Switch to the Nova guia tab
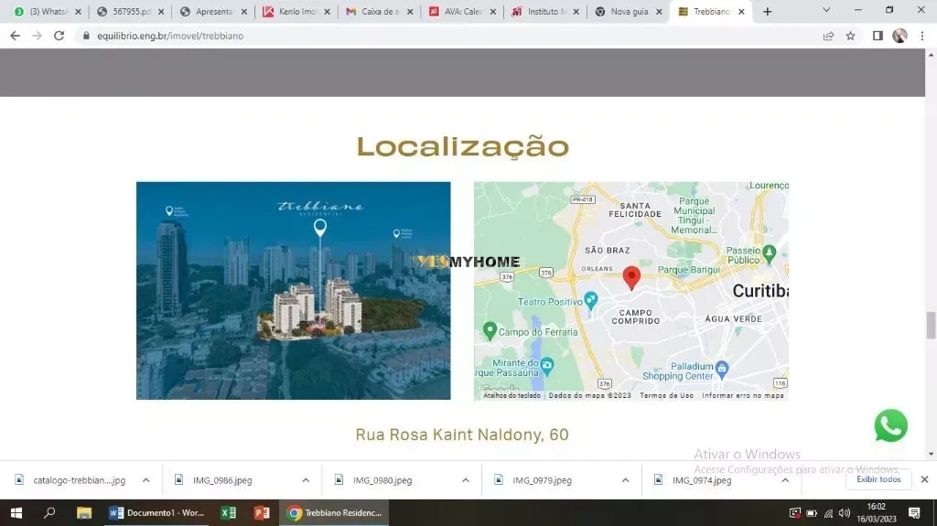Image resolution: width=937 pixels, height=526 pixels. point(628,11)
